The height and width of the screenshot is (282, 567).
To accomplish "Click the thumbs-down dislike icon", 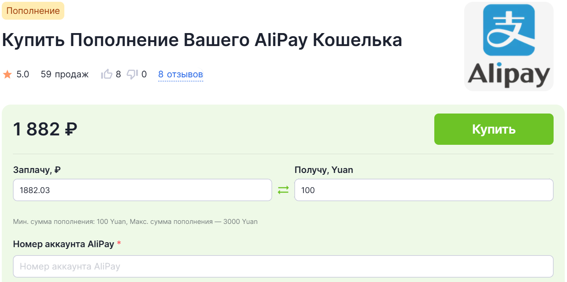I will point(132,74).
